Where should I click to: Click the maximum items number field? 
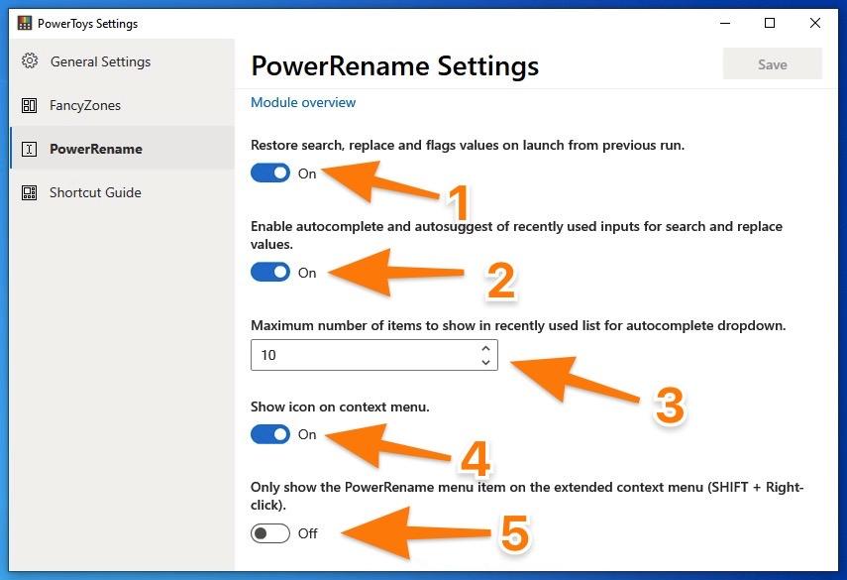[373, 355]
